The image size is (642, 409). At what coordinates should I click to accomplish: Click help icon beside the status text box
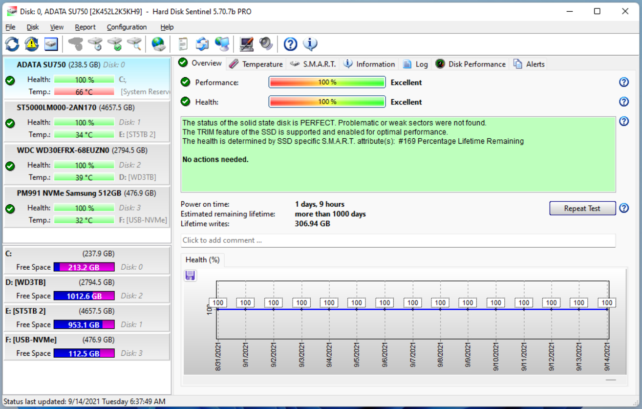tap(624, 121)
